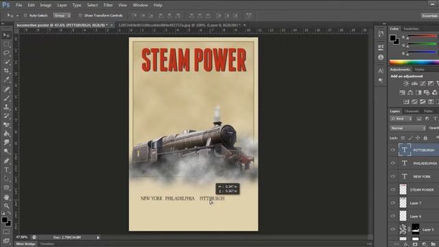
Task: Switch to the Paths tab
Action: click(x=428, y=111)
